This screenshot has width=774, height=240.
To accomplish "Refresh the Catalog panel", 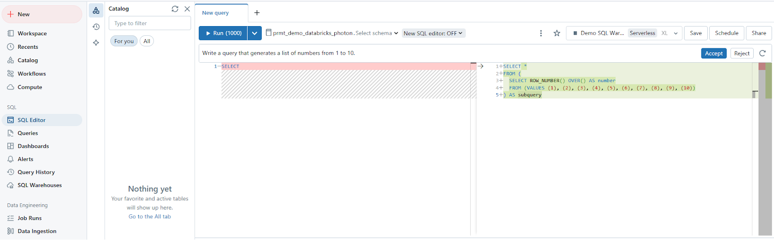I will 175,9.
